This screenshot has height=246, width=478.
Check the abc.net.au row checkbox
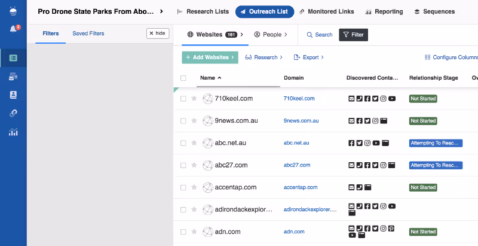click(183, 143)
